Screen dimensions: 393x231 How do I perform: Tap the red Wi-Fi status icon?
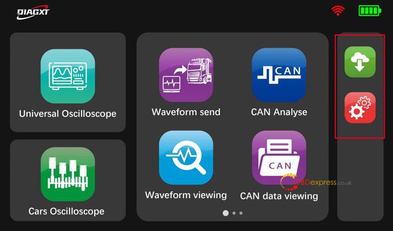pyautogui.click(x=338, y=10)
